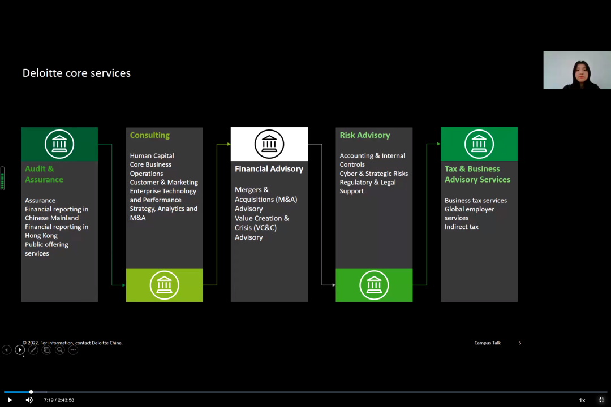Click 'Strategy, Analytics and M&A' text

coord(163,213)
